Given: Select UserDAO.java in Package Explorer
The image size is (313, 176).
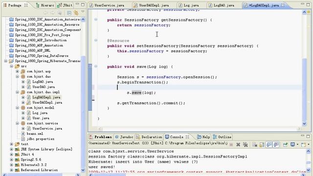Looking at the screenshot, I should point(44,87).
